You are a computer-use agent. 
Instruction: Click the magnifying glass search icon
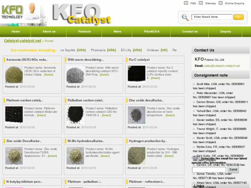[185, 17]
